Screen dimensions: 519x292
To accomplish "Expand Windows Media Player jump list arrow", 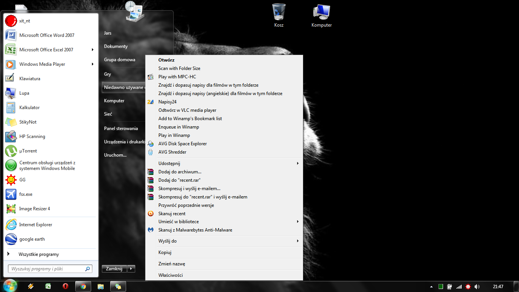I will pyautogui.click(x=93, y=64).
